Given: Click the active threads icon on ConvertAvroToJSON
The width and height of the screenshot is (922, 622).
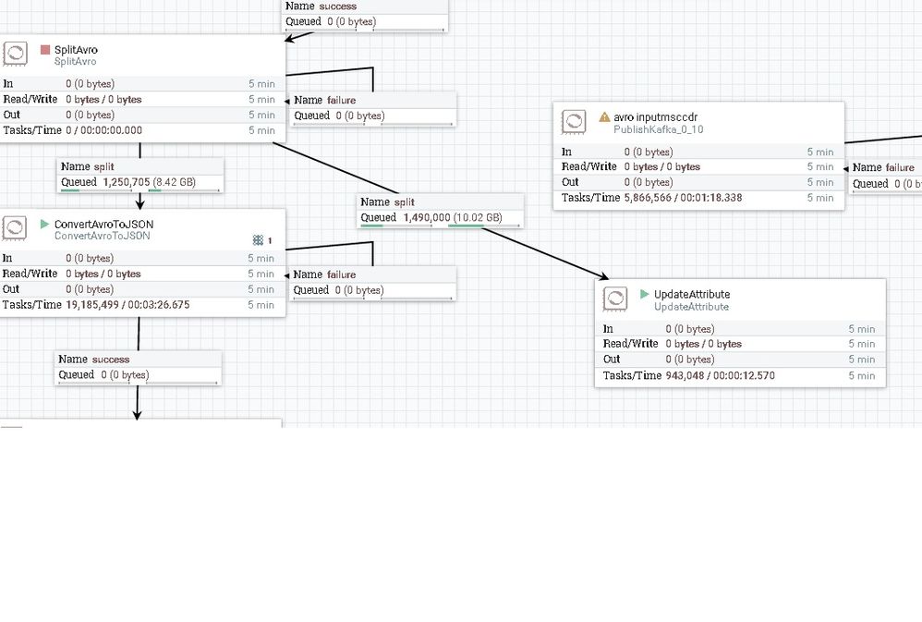Looking at the screenshot, I should [x=258, y=240].
